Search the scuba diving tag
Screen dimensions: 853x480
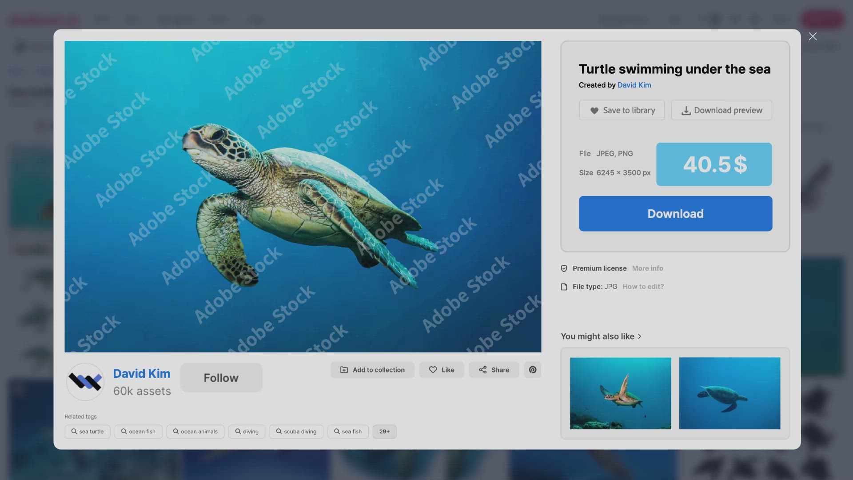(x=296, y=432)
